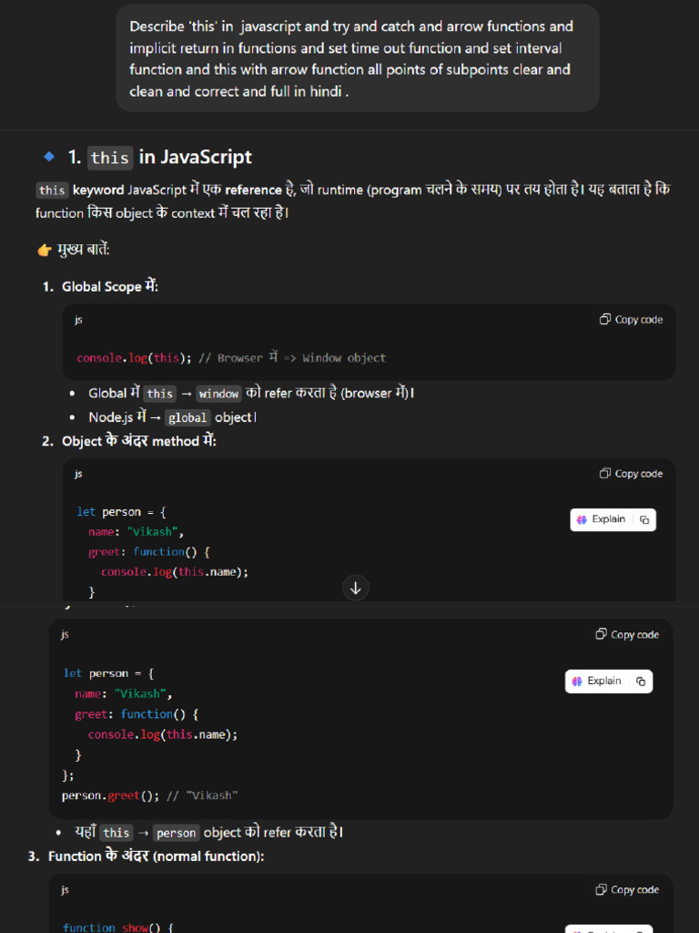Copy code of block under 'Function के अंदर (normal function)'

(627, 889)
